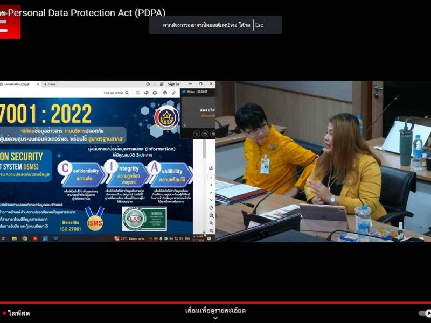The width and height of the screenshot is (431, 323).
Task: Click the Create tab in Acrobat
Action: click(x=50, y=85)
